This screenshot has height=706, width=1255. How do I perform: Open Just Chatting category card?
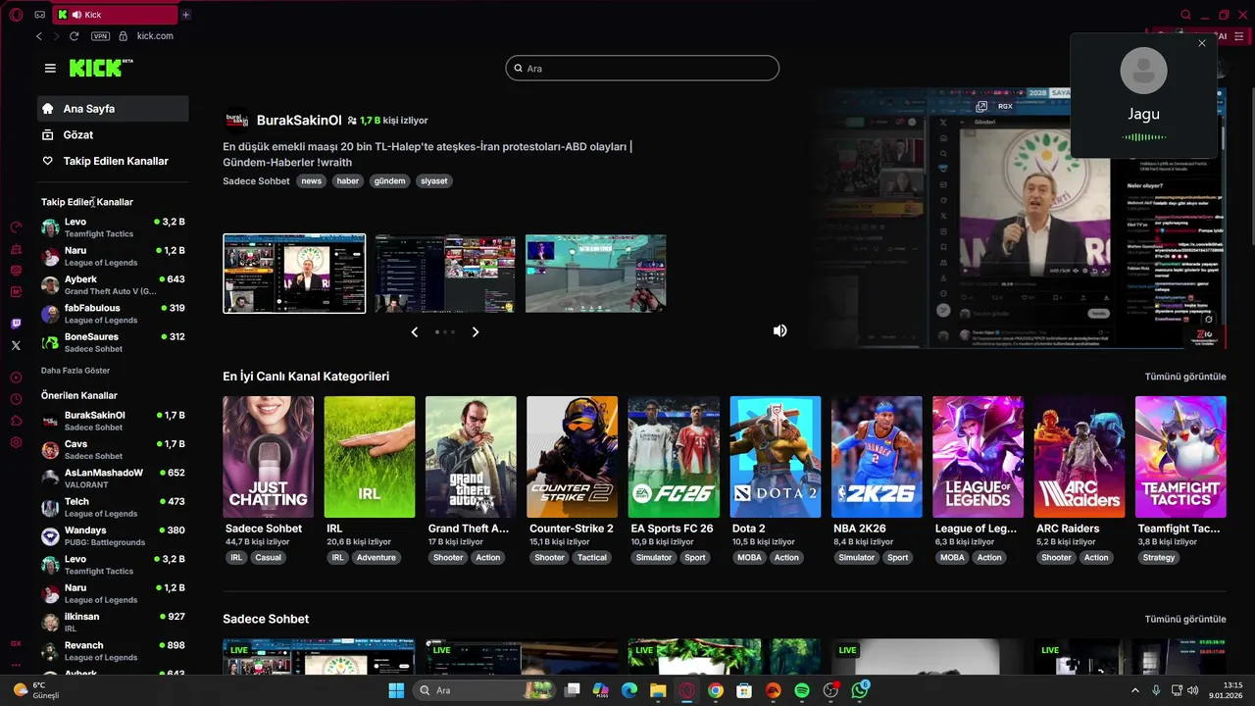point(268,457)
